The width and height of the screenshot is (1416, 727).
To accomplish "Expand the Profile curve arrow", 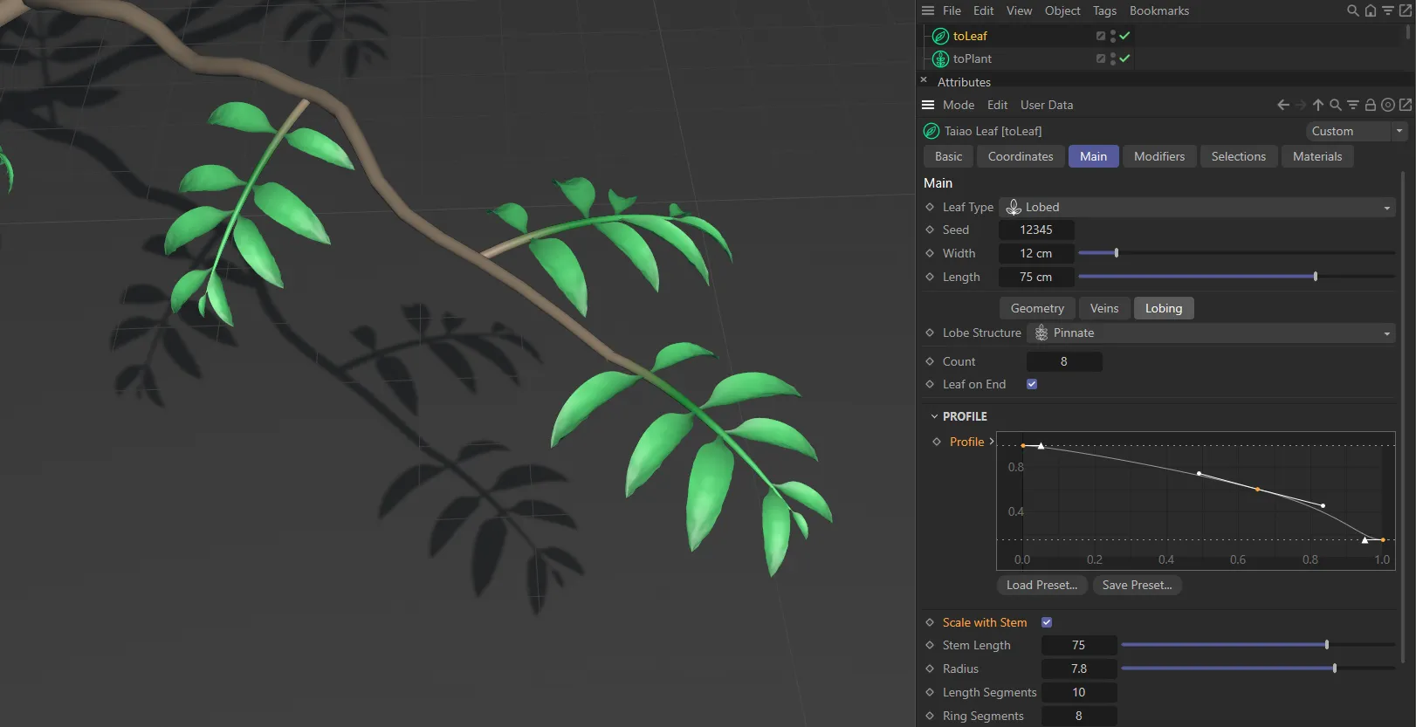I will click(992, 442).
